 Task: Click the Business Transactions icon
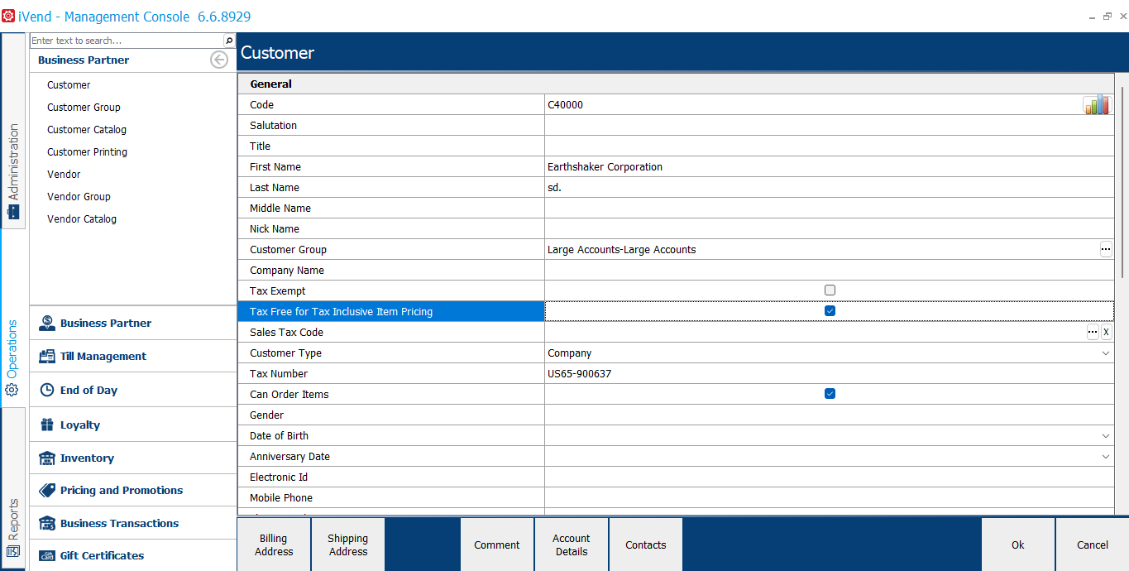(x=47, y=523)
